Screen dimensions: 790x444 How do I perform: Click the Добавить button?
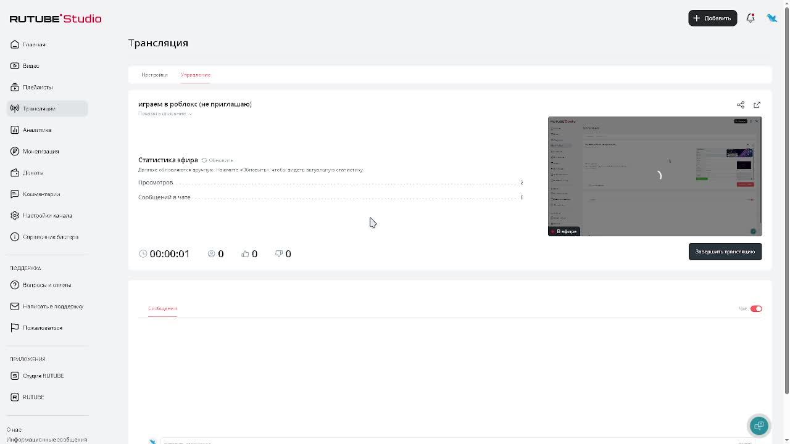click(x=713, y=18)
